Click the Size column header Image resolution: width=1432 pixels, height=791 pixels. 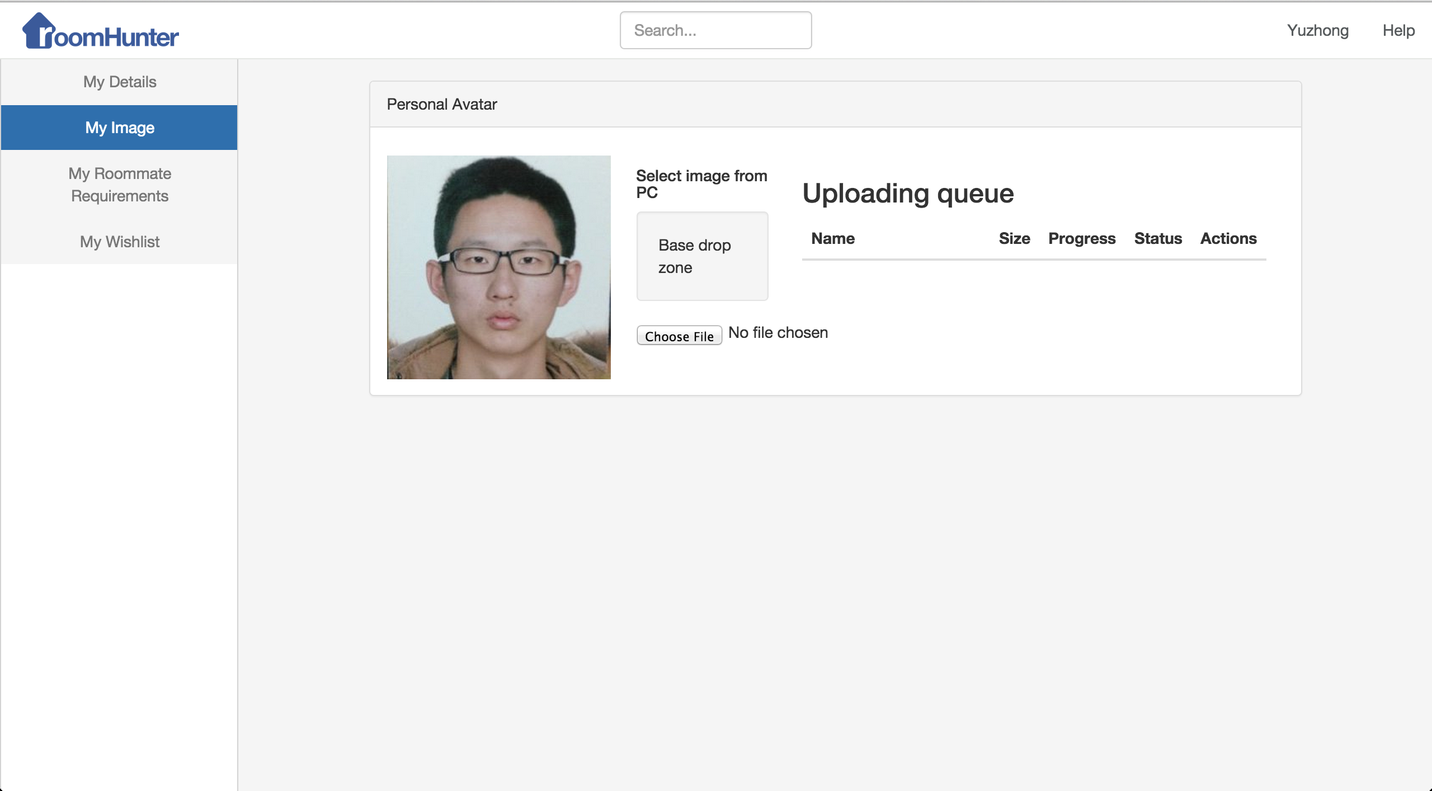point(1014,239)
